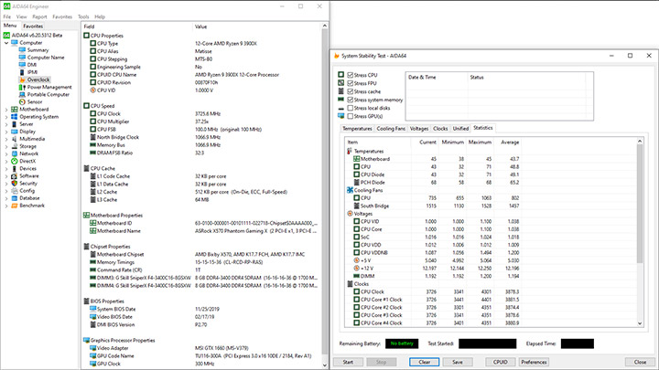Click the Benchmark icon in the sidebar
The width and height of the screenshot is (659, 370).
coord(14,205)
